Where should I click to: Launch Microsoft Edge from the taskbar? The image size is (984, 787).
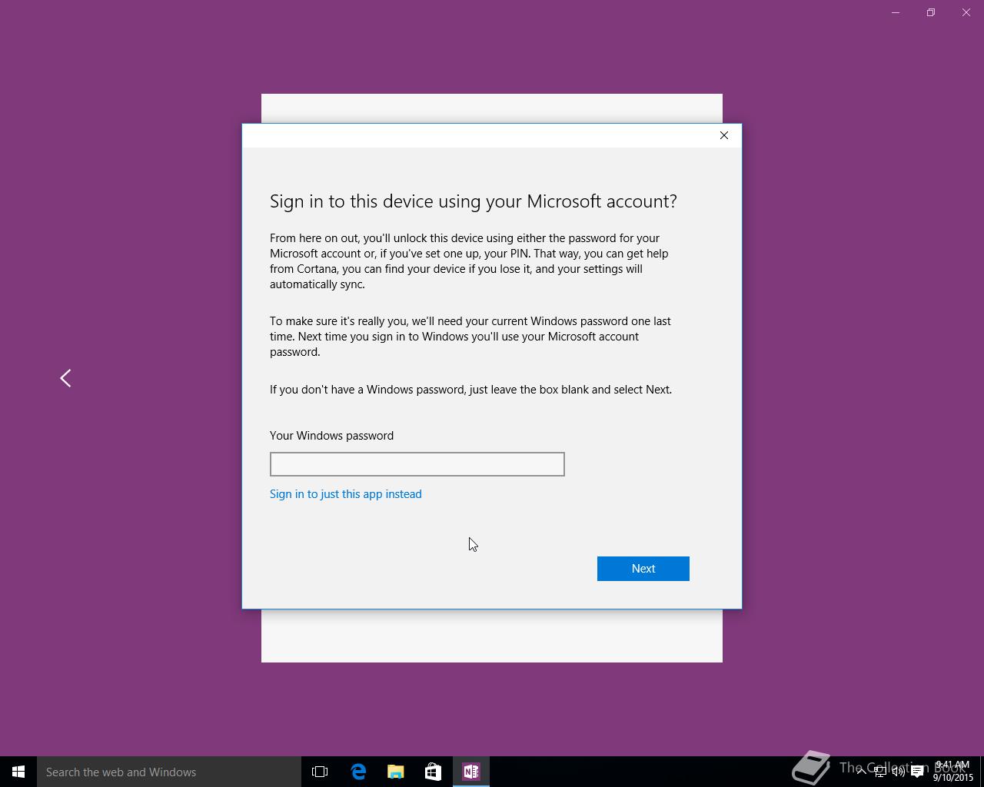[358, 772]
